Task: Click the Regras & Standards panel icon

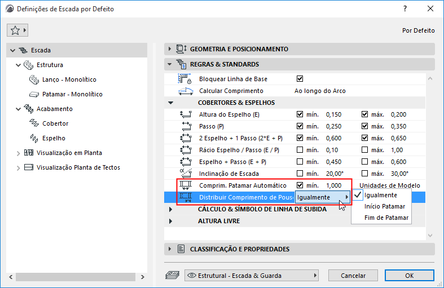Action: click(x=181, y=64)
